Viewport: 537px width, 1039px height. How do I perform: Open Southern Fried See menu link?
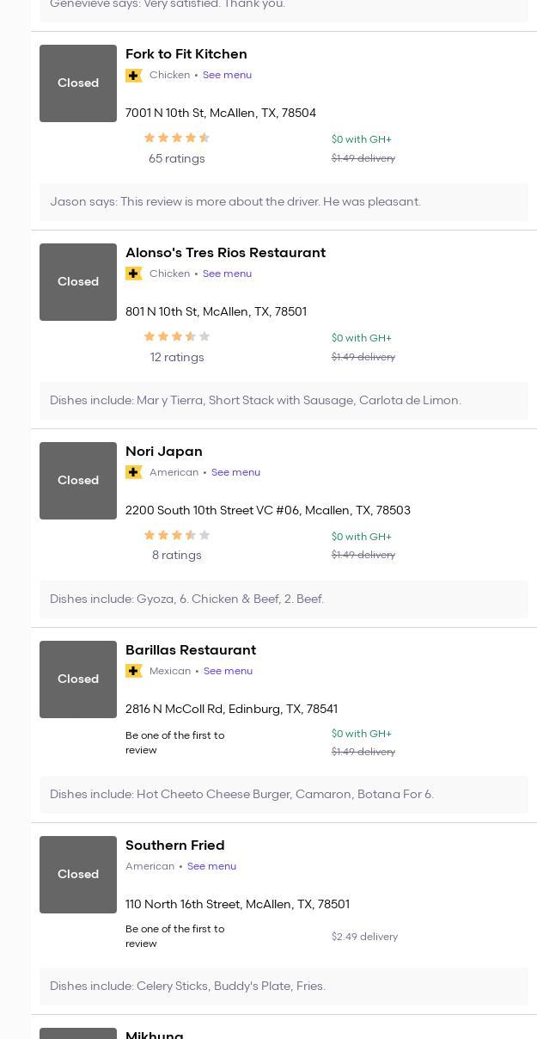211,866
